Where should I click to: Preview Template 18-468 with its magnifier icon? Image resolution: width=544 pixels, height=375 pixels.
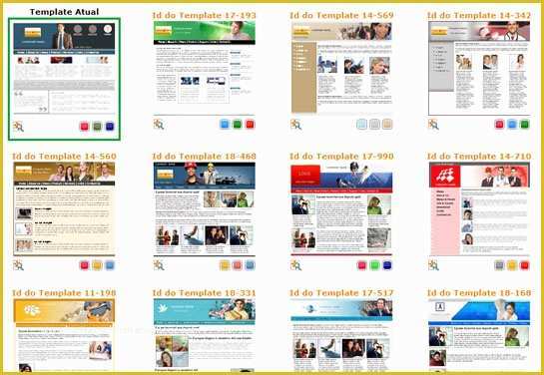tap(159, 265)
